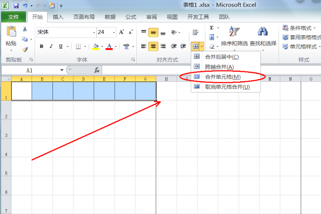Screen dimensions: 321x214
Task: Open the 文件 File button
Action: point(13,17)
